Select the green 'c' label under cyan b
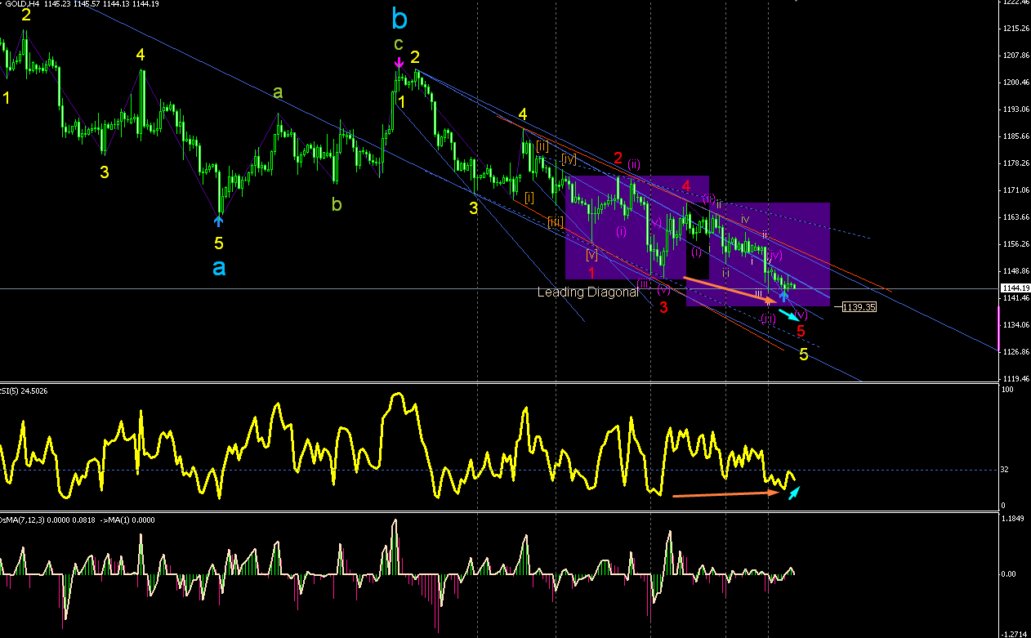This screenshot has height=638, width=1031. tap(399, 43)
